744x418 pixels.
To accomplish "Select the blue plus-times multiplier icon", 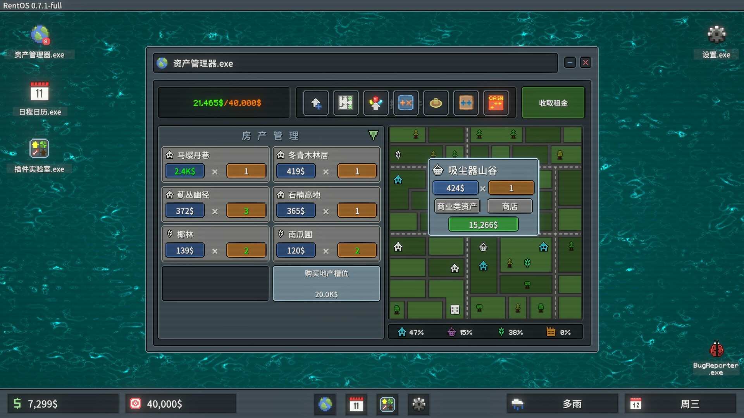I will click(406, 103).
